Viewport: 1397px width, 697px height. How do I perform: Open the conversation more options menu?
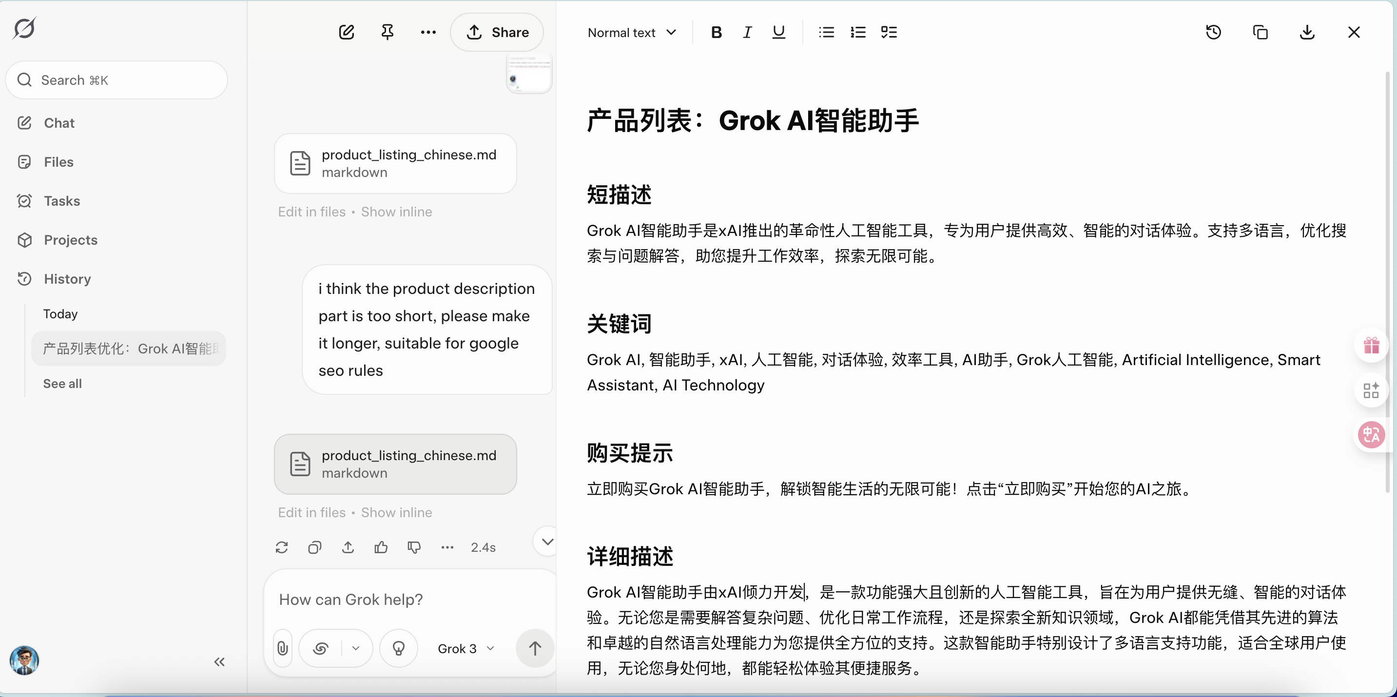point(428,32)
